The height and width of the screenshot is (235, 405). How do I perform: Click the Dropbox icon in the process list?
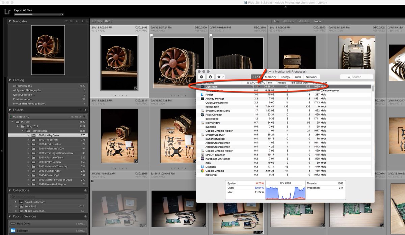[x=202, y=167]
